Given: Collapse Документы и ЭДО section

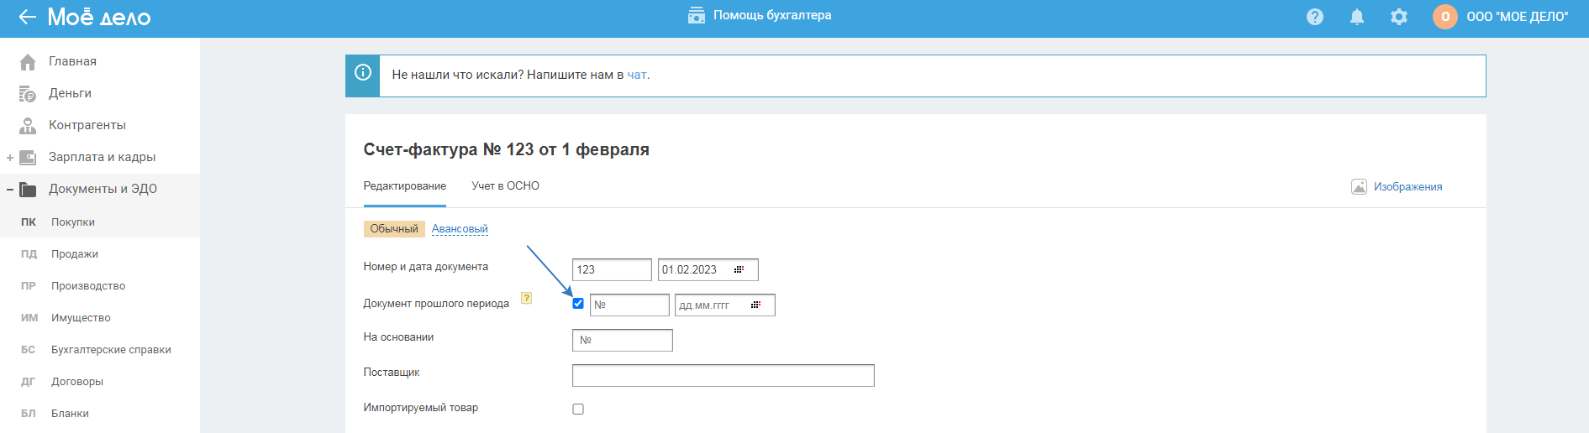Looking at the screenshot, I should click(10, 190).
